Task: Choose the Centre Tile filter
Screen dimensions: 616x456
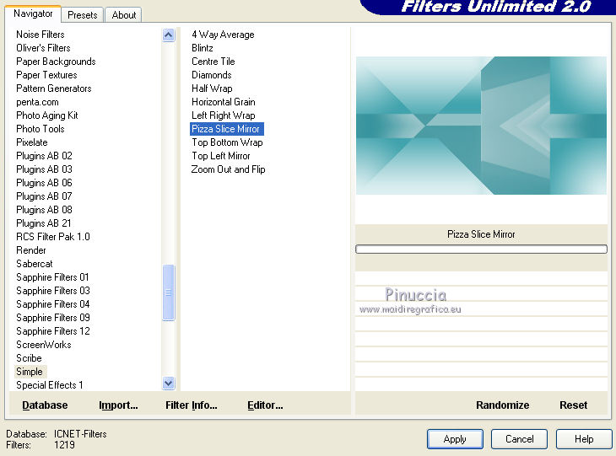Action: coord(213,62)
